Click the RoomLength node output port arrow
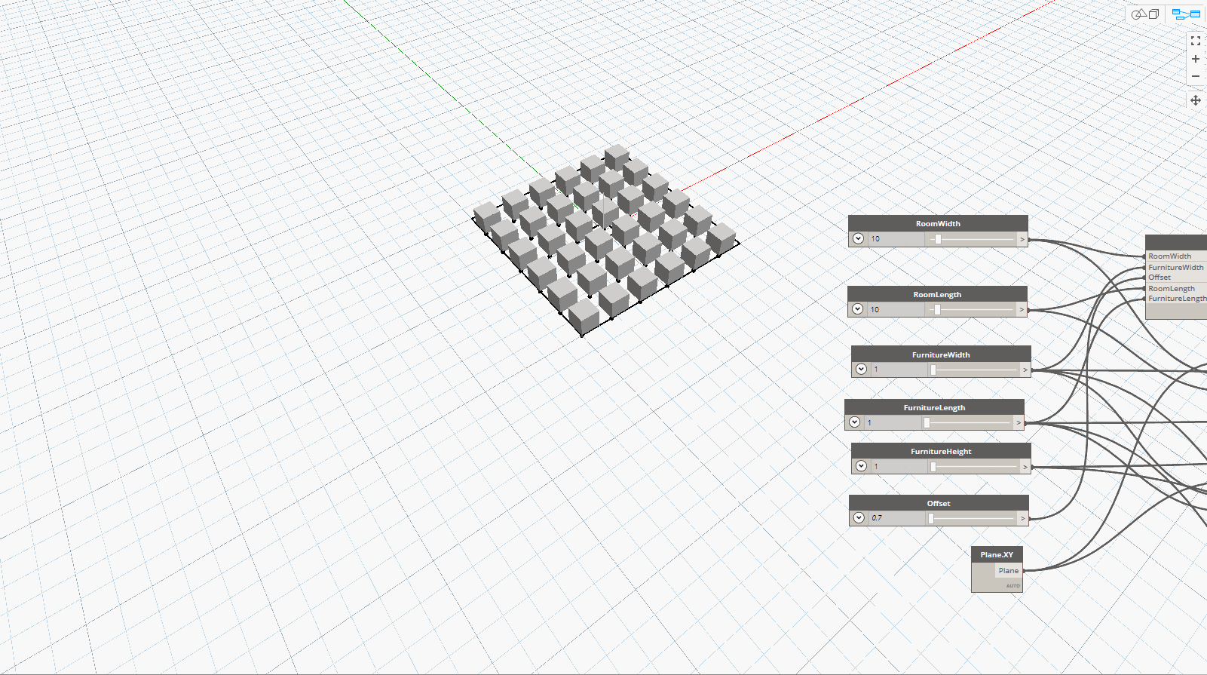The image size is (1207, 675). point(1022,309)
